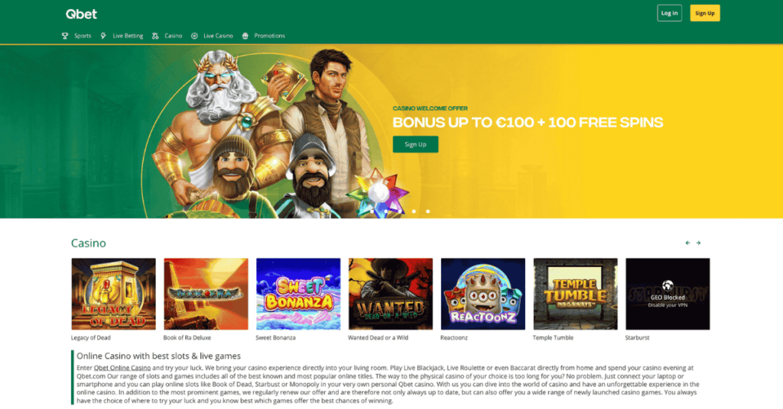Follow the Qbet Online Casino link

point(122,368)
